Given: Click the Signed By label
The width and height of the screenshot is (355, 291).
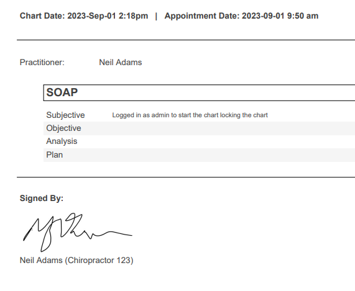Looking at the screenshot, I should 42,199.
